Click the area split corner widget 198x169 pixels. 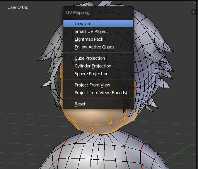pyautogui.click(x=195, y=3)
